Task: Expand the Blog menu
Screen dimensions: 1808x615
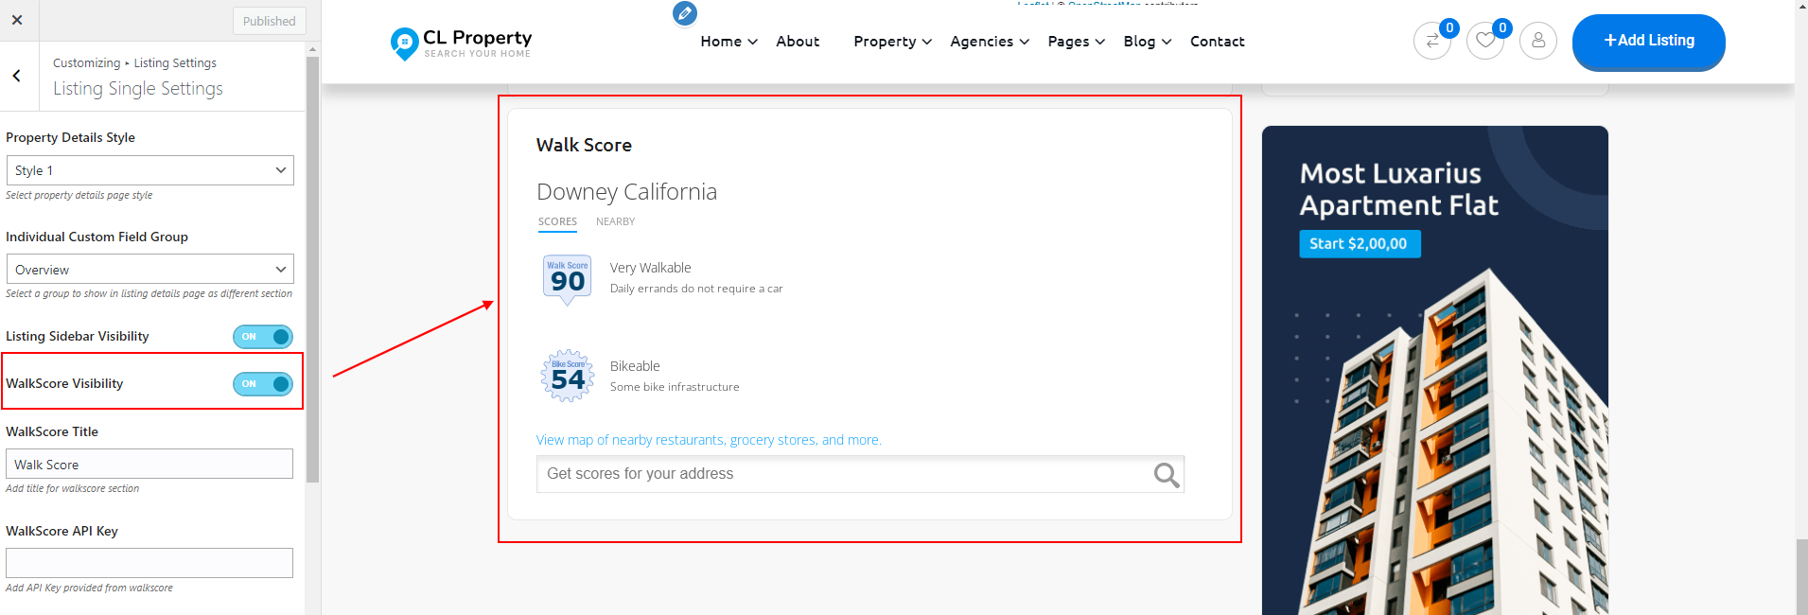Action: tap(1148, 42)
